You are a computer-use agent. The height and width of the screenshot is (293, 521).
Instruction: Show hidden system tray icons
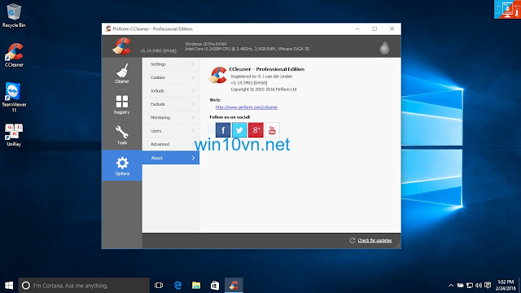451,286
